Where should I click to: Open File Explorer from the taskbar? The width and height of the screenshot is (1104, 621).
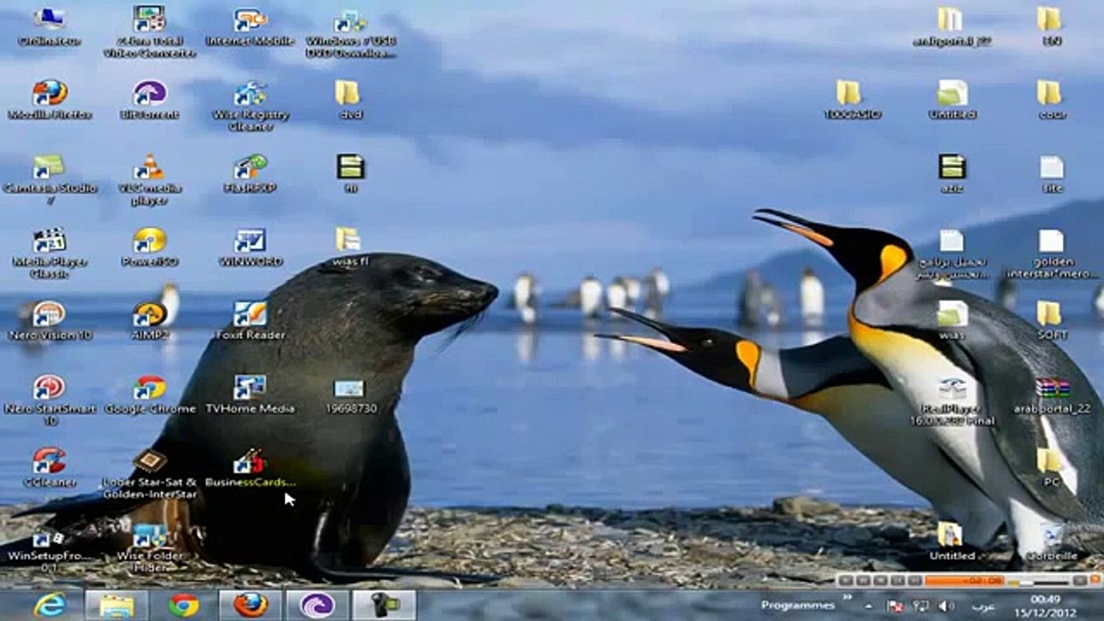click(116, 605)
